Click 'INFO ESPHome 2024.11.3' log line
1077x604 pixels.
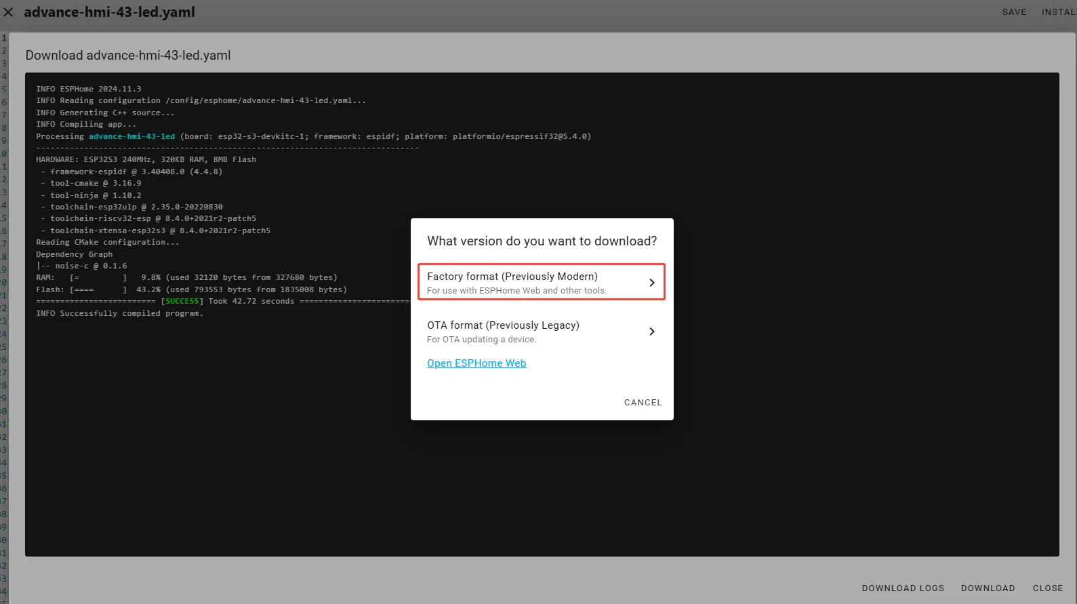coord(89,89)
